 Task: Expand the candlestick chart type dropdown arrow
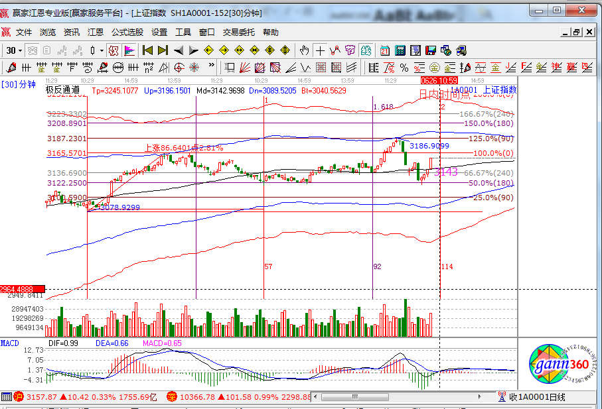click(102, 50)
